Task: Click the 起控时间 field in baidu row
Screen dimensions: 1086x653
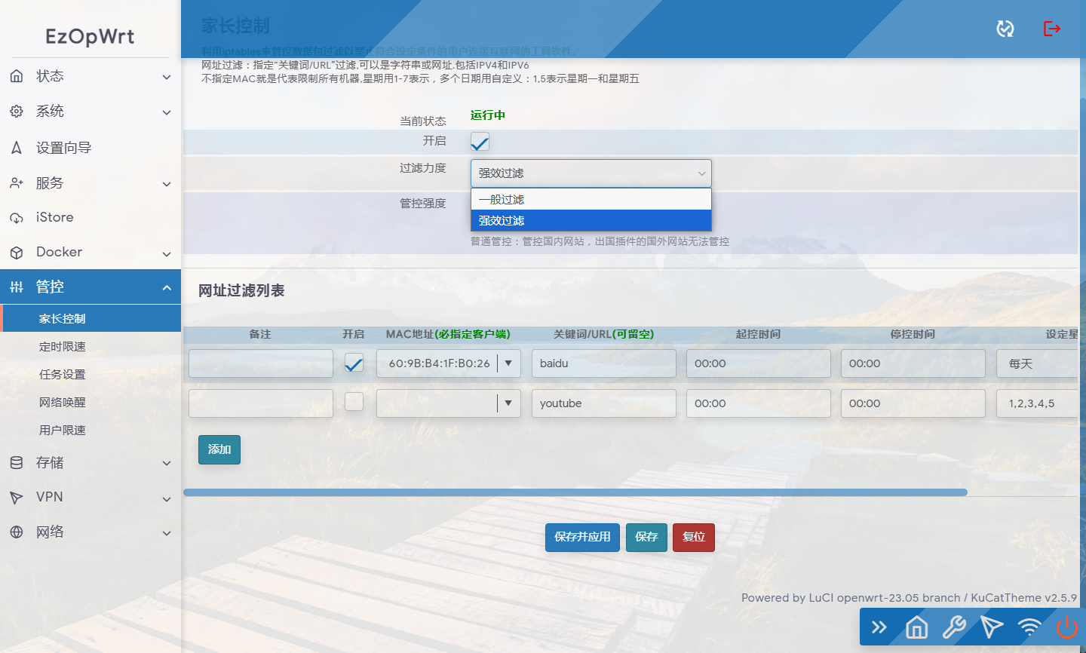Action: [759, 363]
